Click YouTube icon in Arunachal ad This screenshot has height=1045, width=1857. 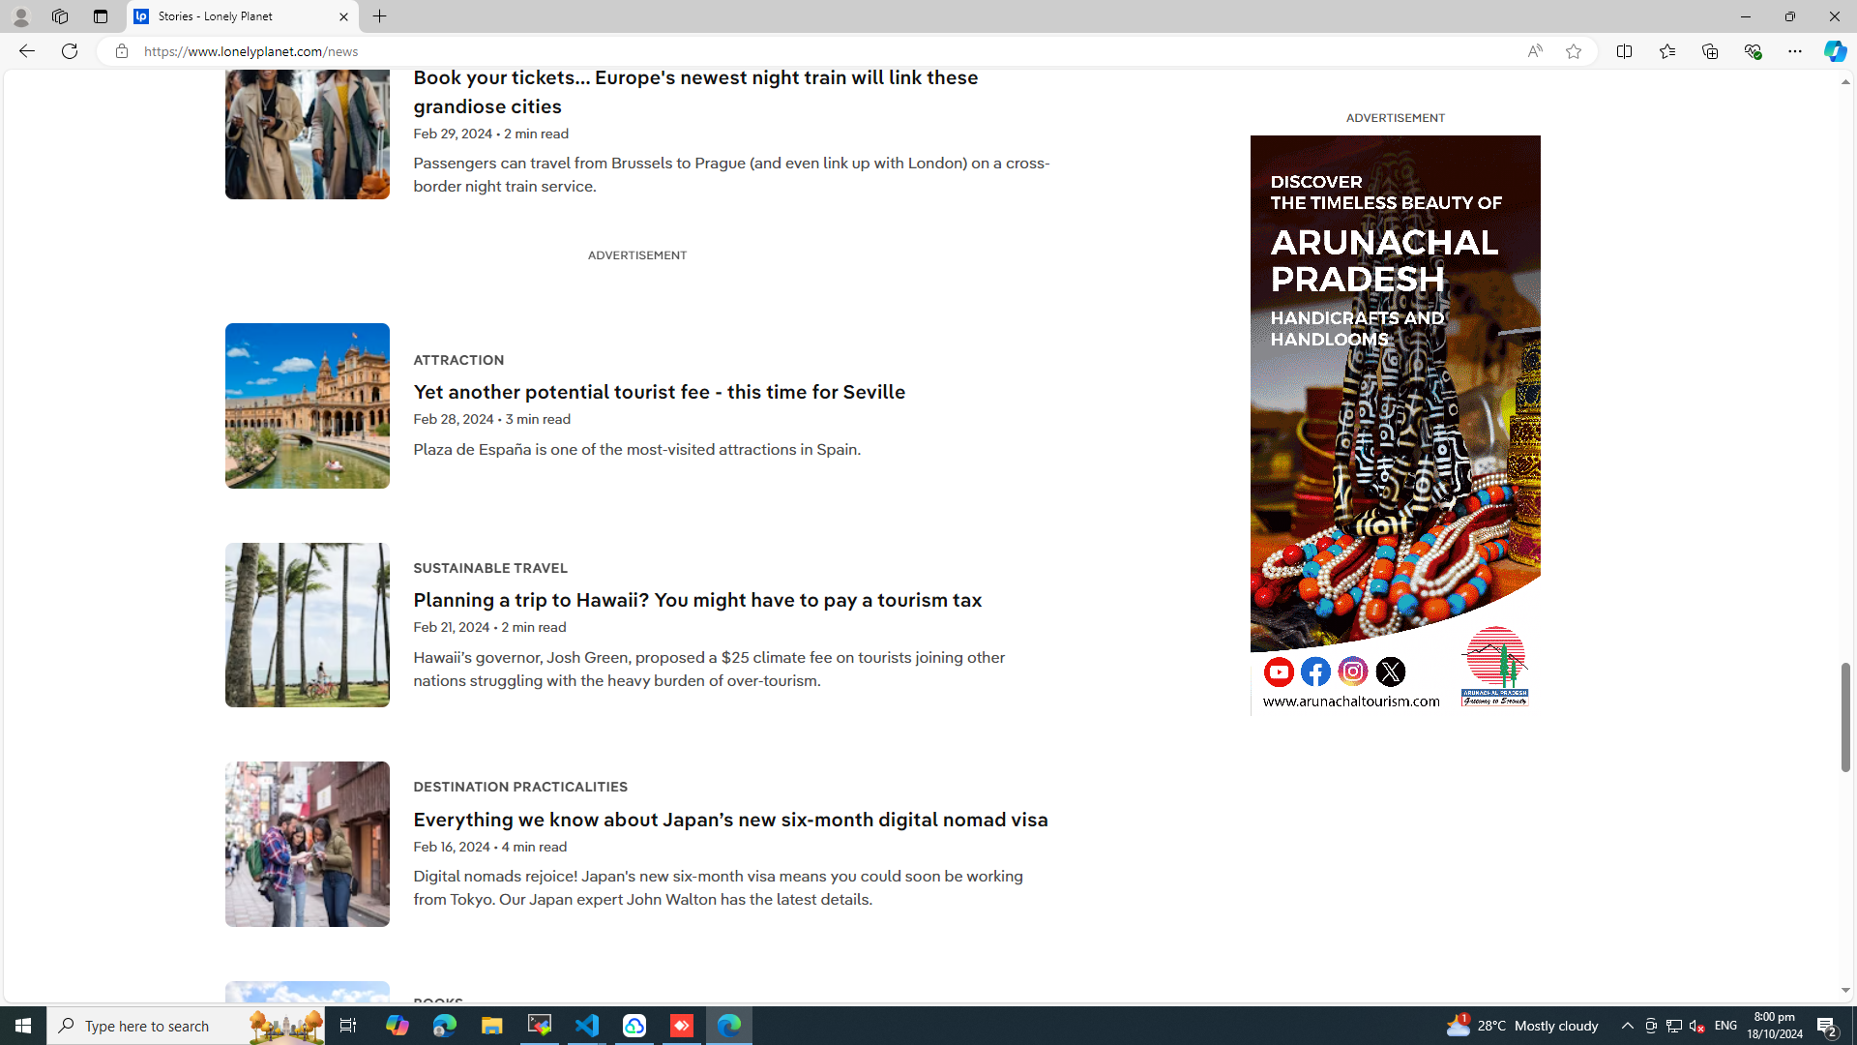tap(1279, 672)
